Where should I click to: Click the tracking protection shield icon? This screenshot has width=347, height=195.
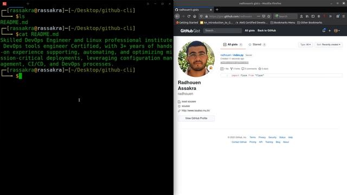point(201,16)
